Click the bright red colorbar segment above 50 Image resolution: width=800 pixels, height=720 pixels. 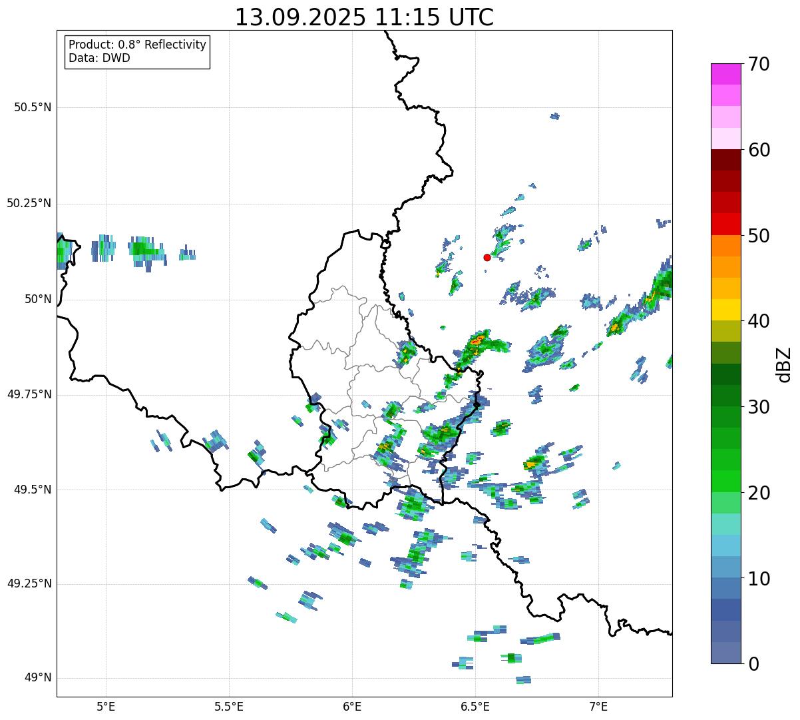726,224
